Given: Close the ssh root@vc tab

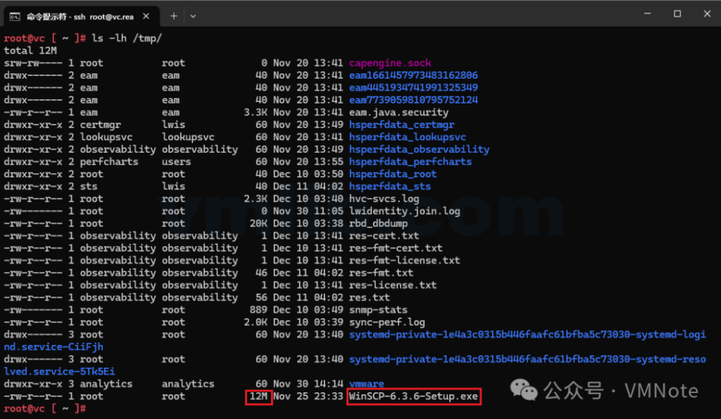Looking at the screenshot, I should (146, 16).
